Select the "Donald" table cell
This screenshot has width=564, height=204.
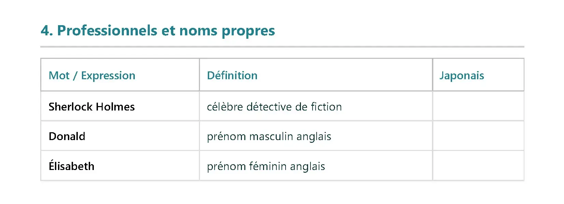click(67, 136)
